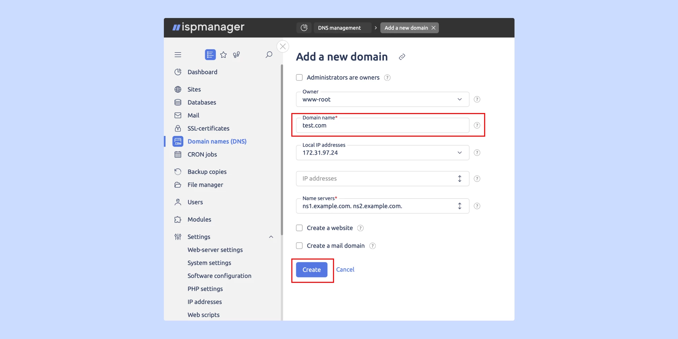
Task: Expand the Name servers field arrows
Action: click(x=459, y=206)
